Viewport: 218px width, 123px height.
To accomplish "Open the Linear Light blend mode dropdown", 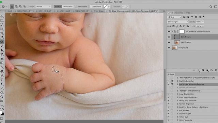I will [x=177, y=22].
